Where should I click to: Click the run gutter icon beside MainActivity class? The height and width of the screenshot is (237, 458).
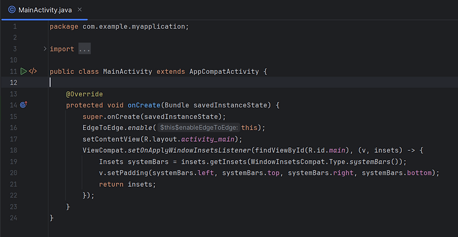[x=23, y=71]
